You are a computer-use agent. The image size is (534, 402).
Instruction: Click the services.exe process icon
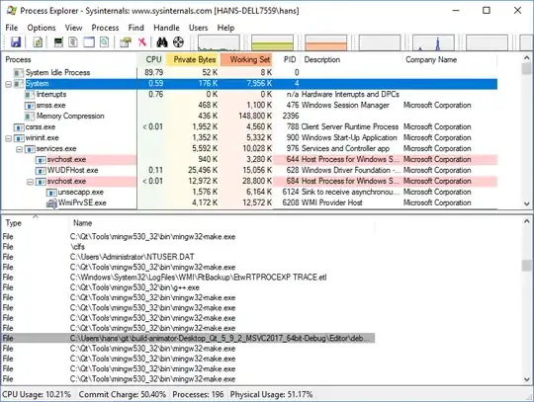[30, 149]
